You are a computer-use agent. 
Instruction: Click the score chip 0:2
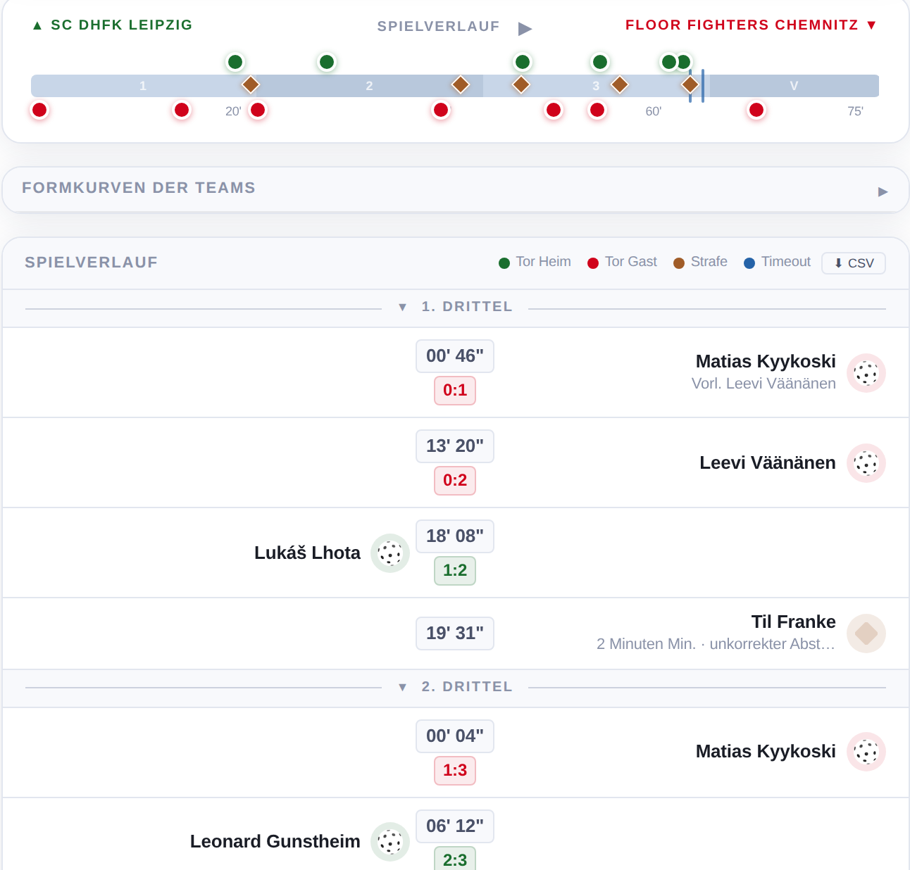(455, 481)
